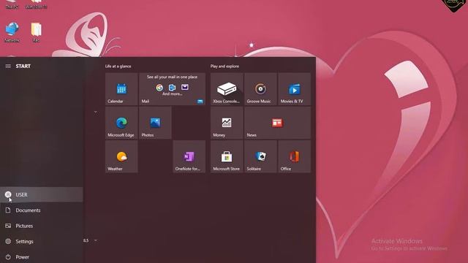Launch Xbox Console Companion tile
The image size is (468, 263).
(227, 89)
